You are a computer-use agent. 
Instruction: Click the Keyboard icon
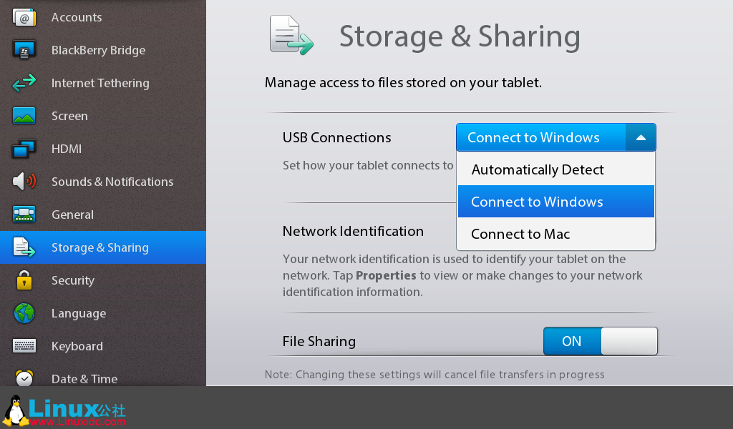point(24,346)
